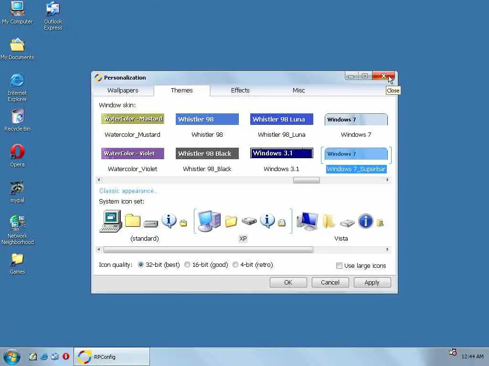Launch Opera from quick launch bar
The width and height of the screenshot is (489, 366).
click(66, 356)
